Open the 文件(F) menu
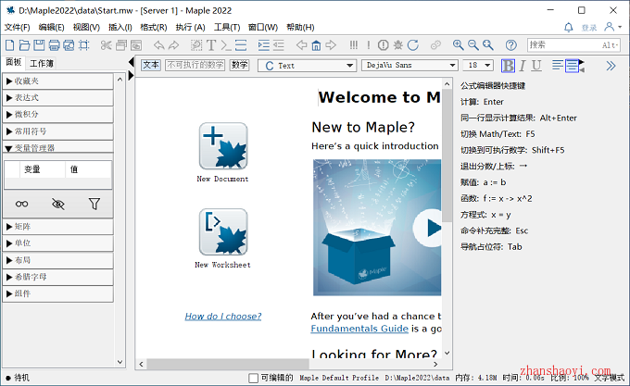This screenshot has height=386, width=630. [x=17, y=27]
